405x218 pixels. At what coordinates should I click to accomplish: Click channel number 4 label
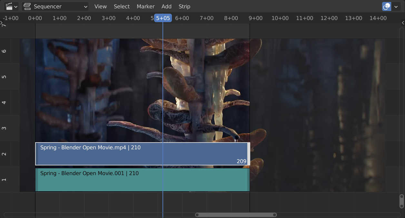[x=4, y=103]
